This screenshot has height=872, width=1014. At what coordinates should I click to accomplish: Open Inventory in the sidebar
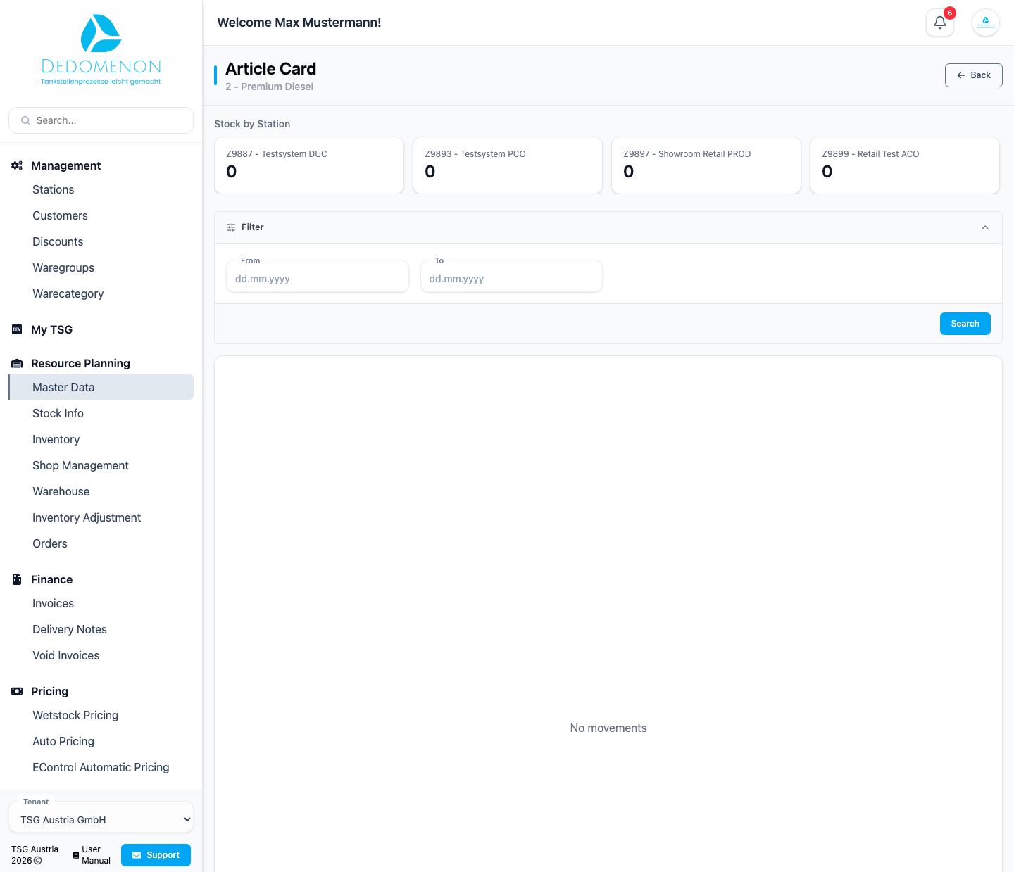(x=101, y=439)
